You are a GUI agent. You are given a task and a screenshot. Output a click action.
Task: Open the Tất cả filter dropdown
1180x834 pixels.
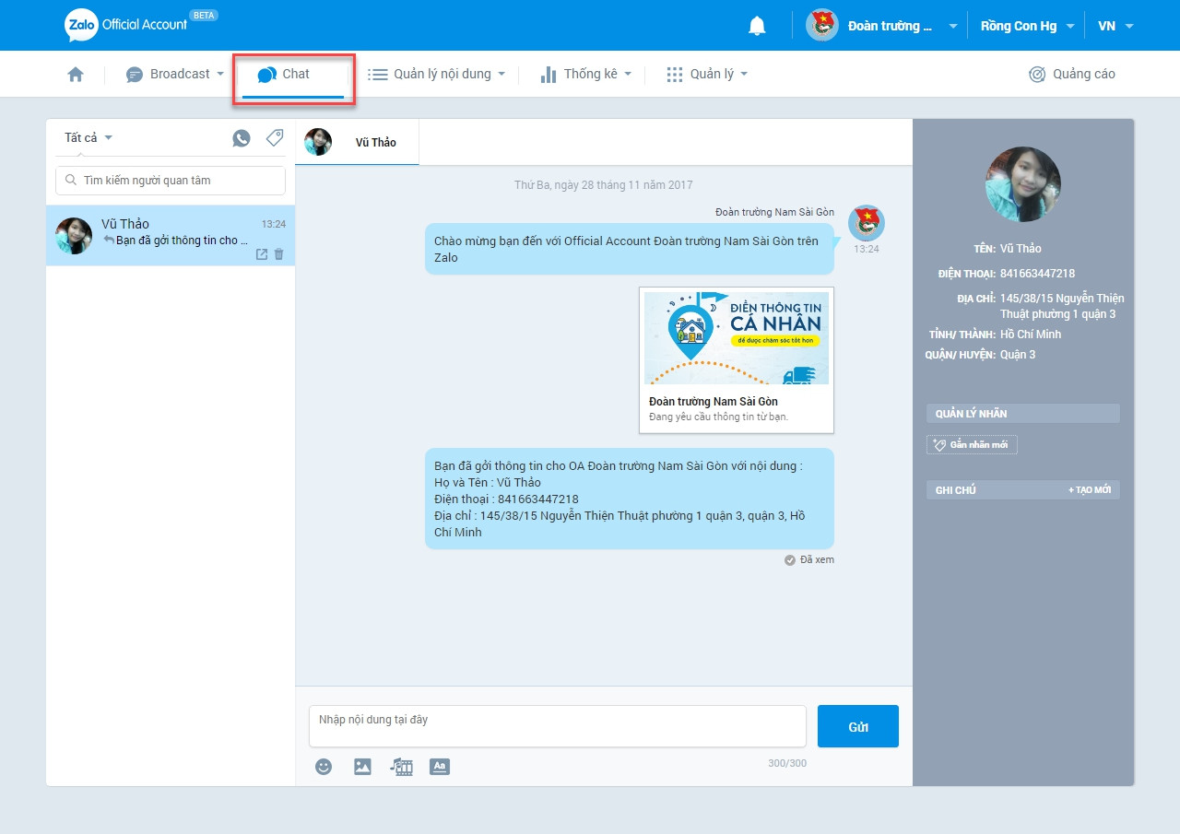[88, 138]
